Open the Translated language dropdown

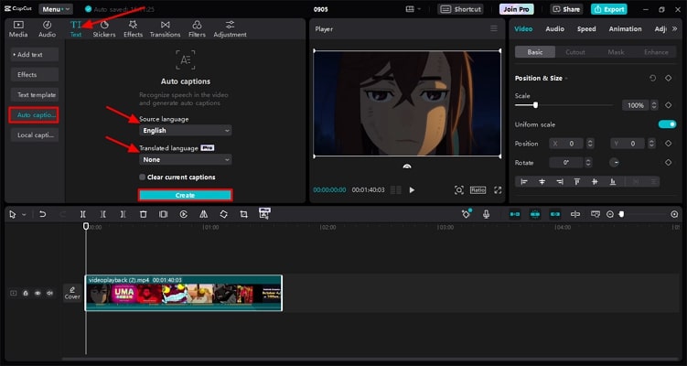185,159
